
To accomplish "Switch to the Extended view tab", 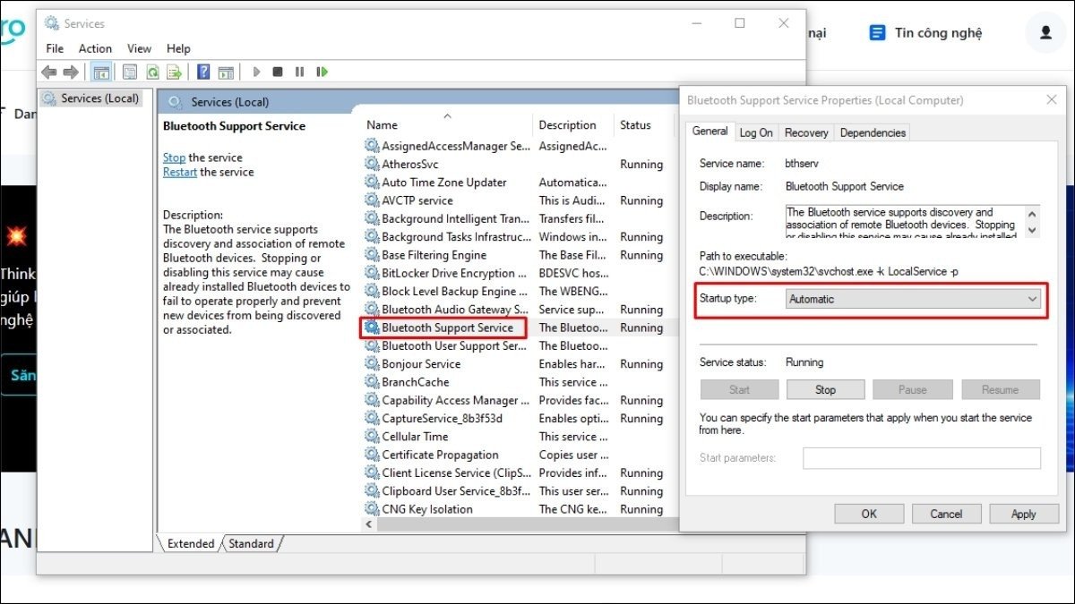I will [x=190, y=543].
